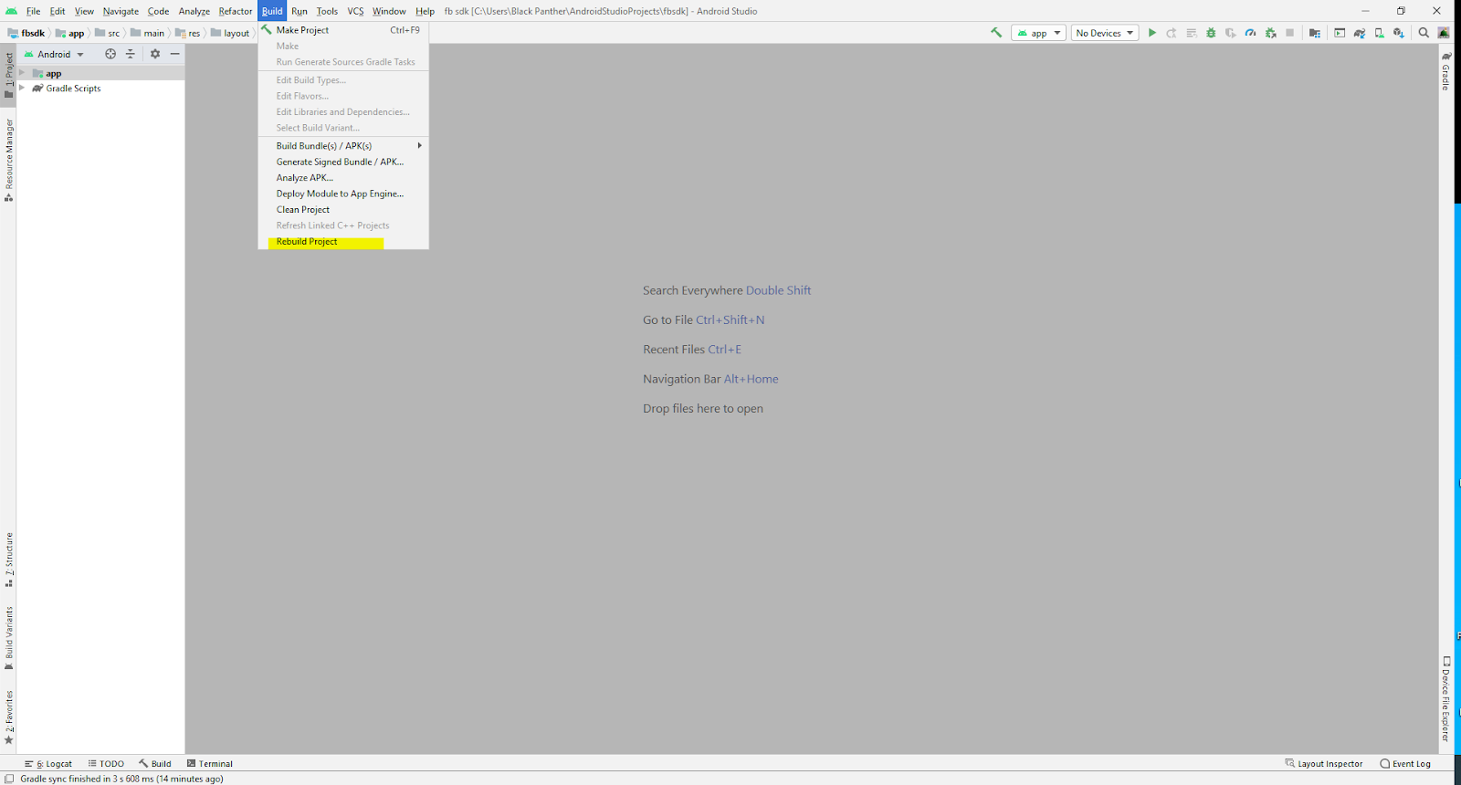Select Rebuild Project from Build menu
This screenshot has width=1461, height=785.
click(307, 242)
